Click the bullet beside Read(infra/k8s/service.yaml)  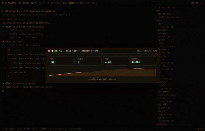(4, 27)
